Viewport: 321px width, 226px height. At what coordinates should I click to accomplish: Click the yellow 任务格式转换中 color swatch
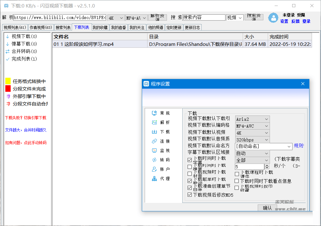pyautogui.click(x=8, y=81)
